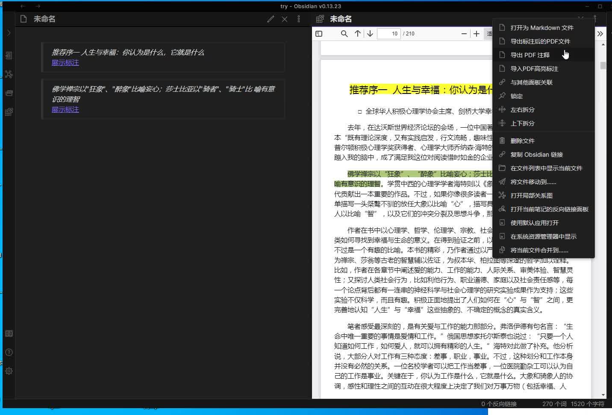Go to previous page with up arrow

(358, 33)
